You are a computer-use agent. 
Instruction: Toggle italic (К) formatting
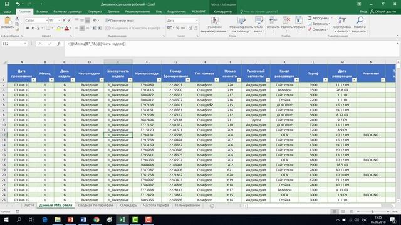click(33, 28)
